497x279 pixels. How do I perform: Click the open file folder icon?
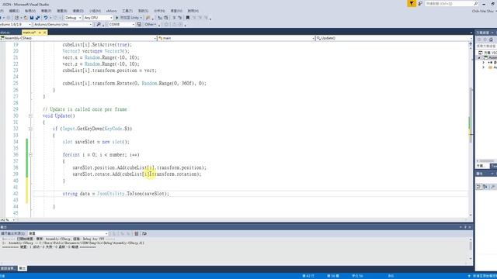26,18
